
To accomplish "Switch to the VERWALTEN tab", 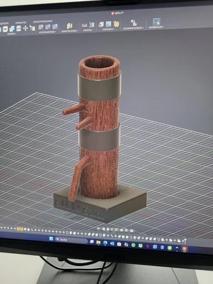I will pyautogui.click(x=20, y=23).
